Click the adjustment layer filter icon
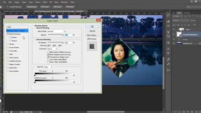The height and width of the screenshot is (113, 201). 189,16
